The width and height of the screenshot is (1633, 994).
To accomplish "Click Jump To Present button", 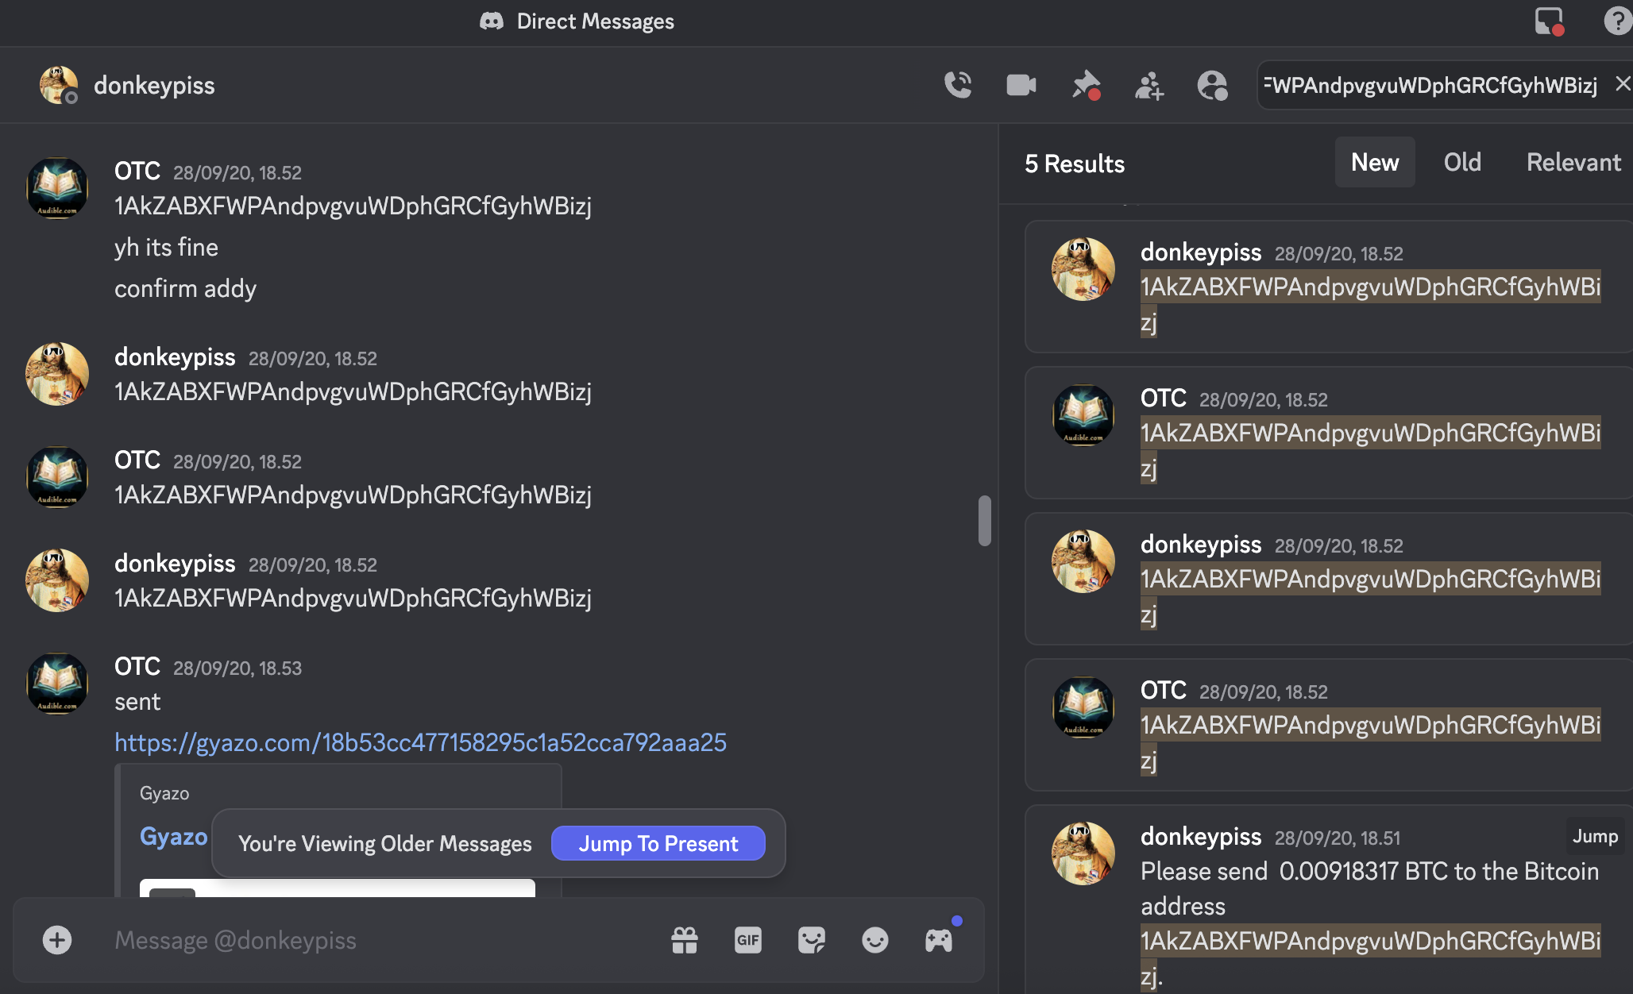I will click(x=658, y=843).
